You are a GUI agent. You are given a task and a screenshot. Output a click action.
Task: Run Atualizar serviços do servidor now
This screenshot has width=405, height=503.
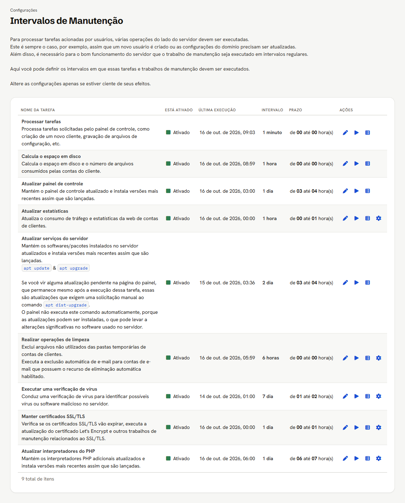[x=357, y=283]
